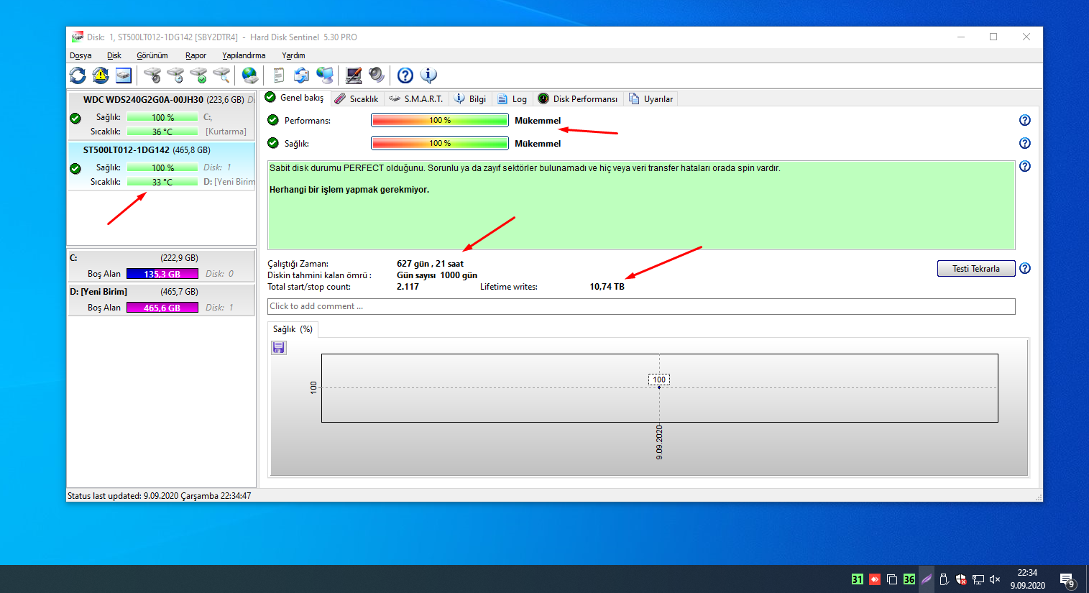
Task: Switch to the Uyarılar tab
Action: tap(651, 99)
